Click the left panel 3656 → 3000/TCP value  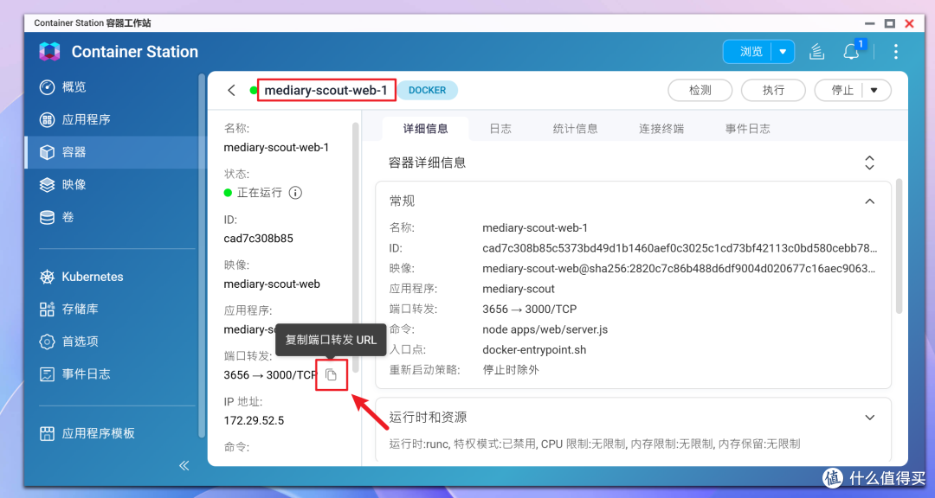(x=270, y=374)
